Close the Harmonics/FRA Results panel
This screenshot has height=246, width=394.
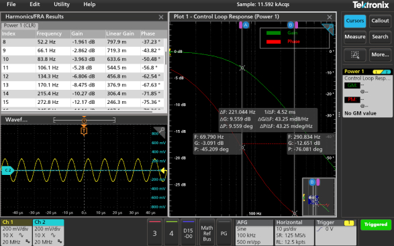(x=161, y=17)
